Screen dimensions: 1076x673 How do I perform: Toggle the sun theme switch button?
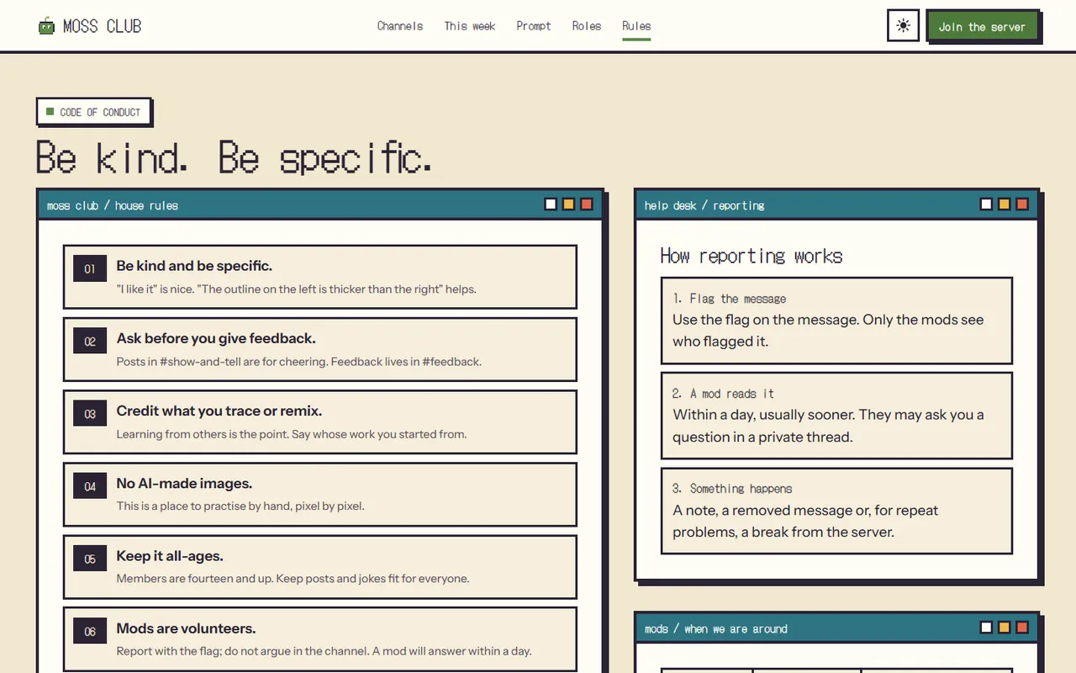pyautogui.click(x=903, y=25)
